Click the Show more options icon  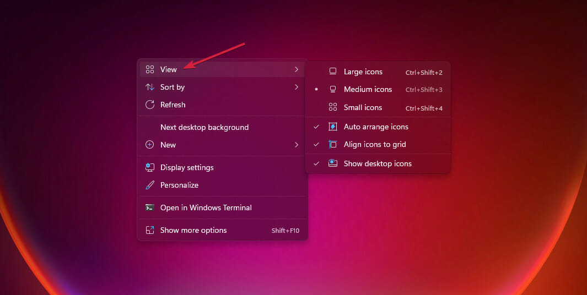tap(150, 230)
